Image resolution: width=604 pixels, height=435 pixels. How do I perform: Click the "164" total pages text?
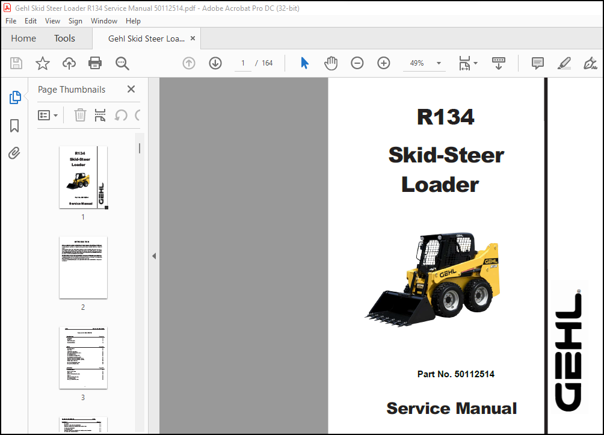coord(267,63)
